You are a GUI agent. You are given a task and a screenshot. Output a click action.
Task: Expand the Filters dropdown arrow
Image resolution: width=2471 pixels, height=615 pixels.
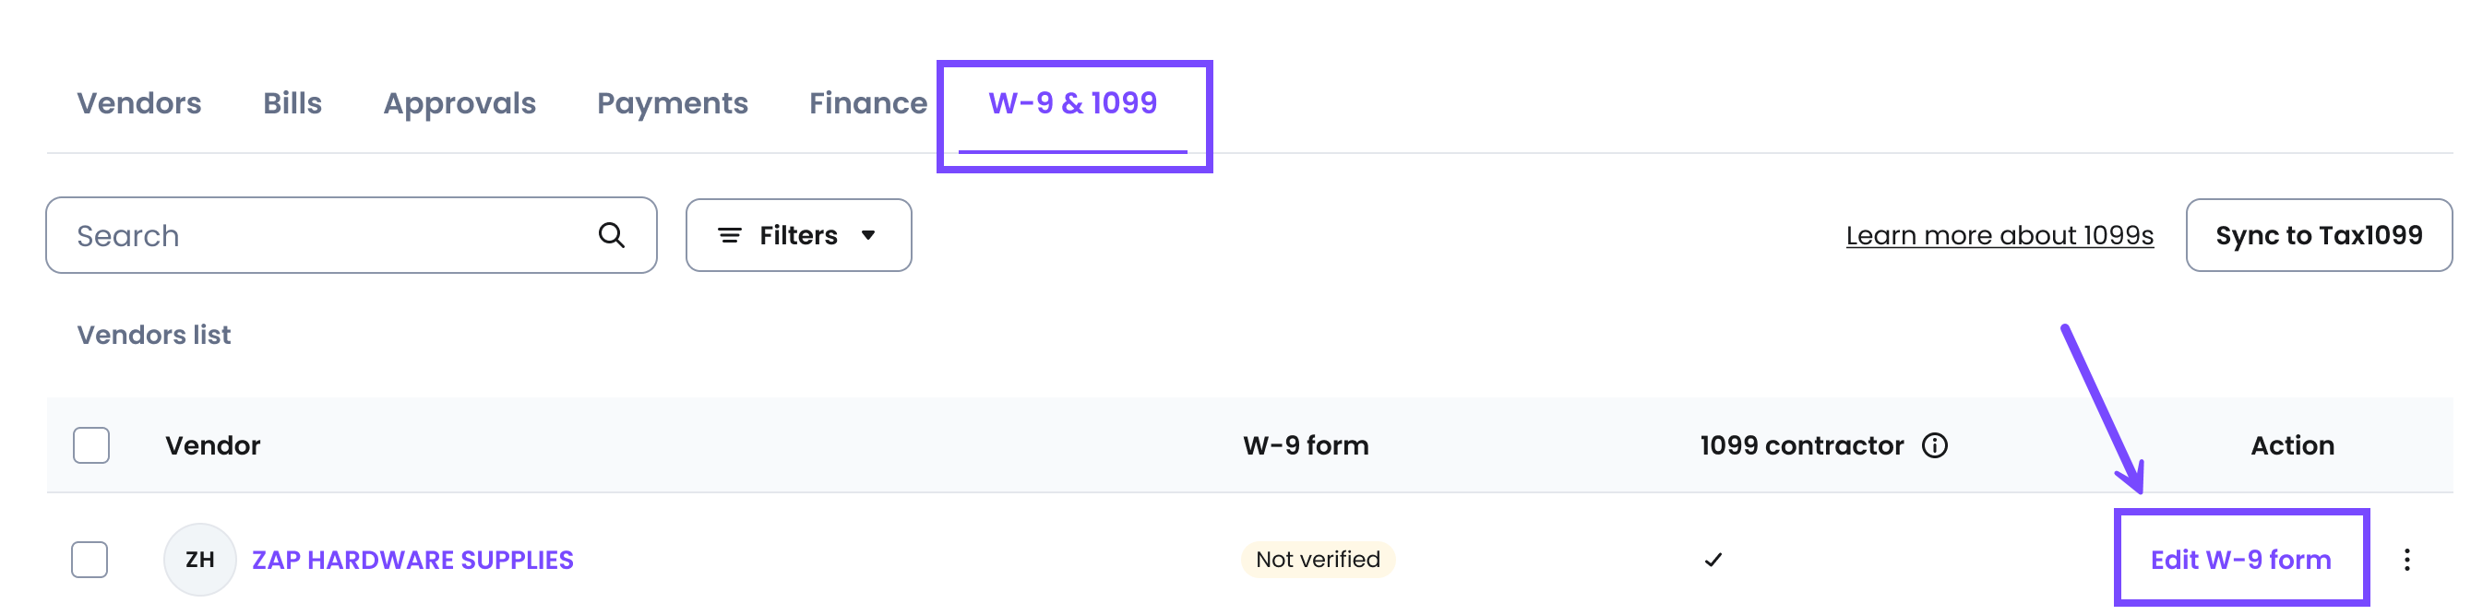[x=868, y=236]
